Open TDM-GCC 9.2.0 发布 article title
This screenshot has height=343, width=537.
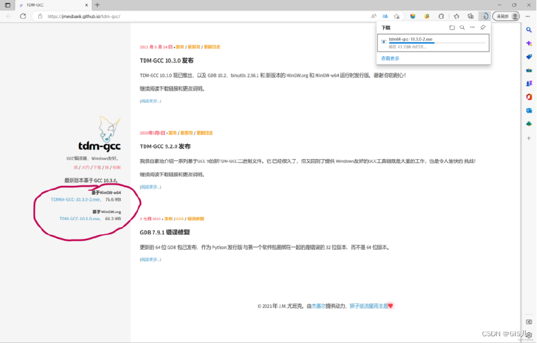pyautogui.click(x=165, y=146)
